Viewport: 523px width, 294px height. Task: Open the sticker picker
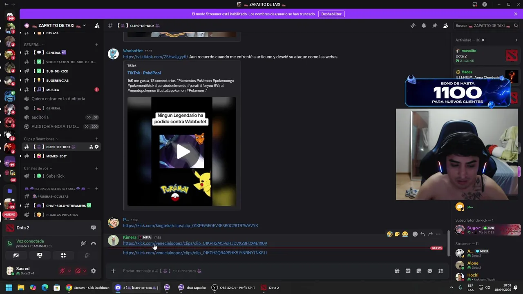419,271
